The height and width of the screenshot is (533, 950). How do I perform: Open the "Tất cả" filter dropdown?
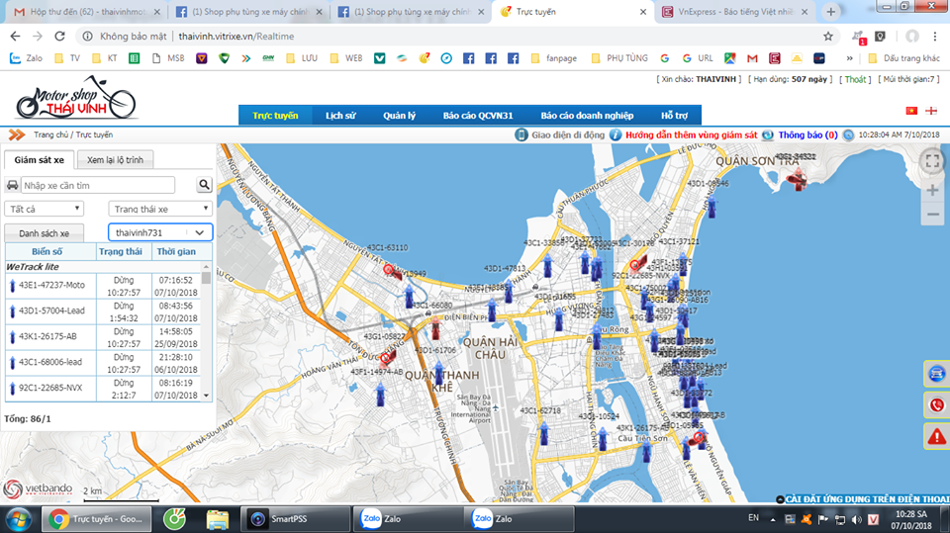point(44,209)
